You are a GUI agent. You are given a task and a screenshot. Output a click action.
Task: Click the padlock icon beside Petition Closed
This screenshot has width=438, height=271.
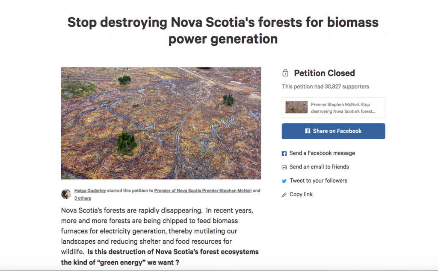(x=285, y=73)
